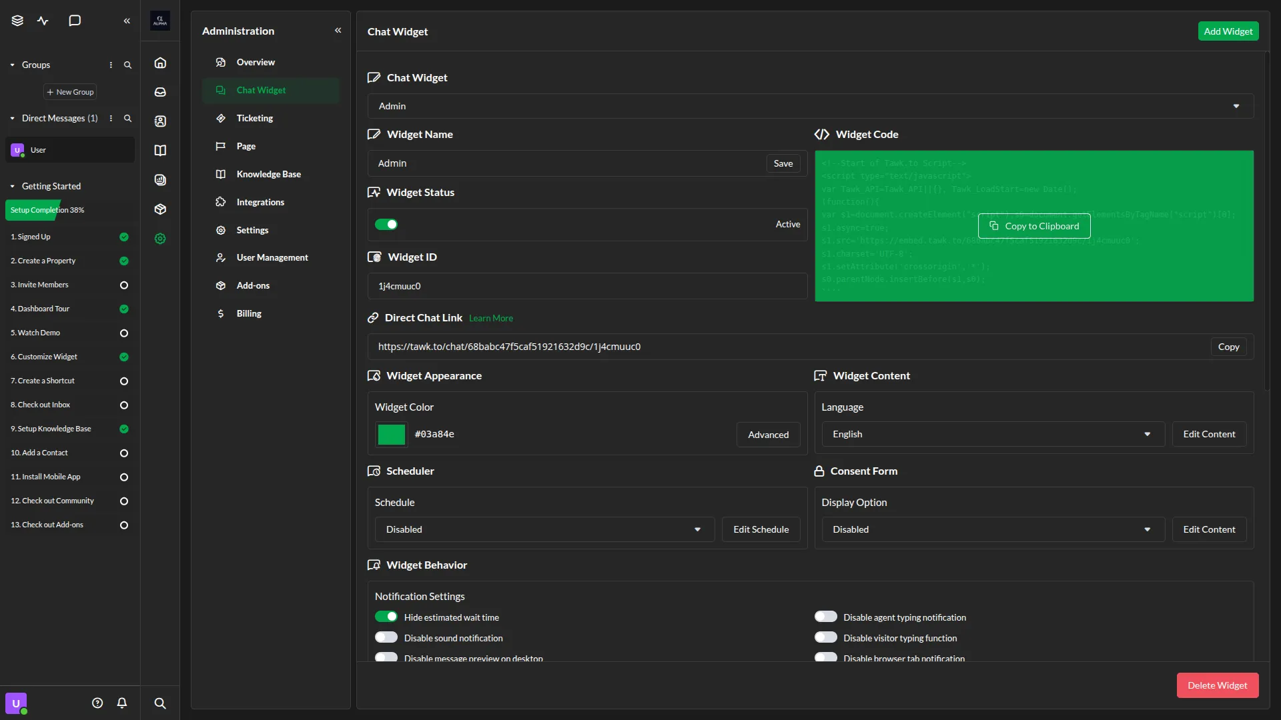Disable the Hide estimated wait time toggle

coord(386,617)
